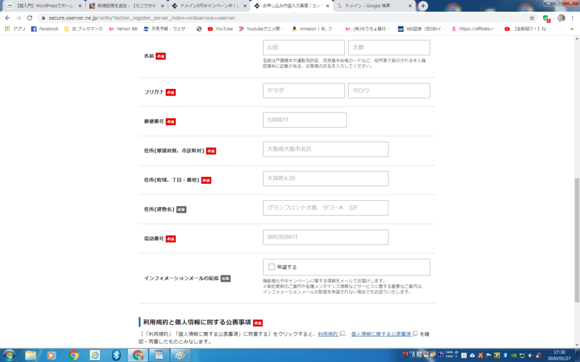Image resolution: width=580 pixels, height=362 pixels.
Task: Click the 郵便番号 input field
Action: coord(304,120)
